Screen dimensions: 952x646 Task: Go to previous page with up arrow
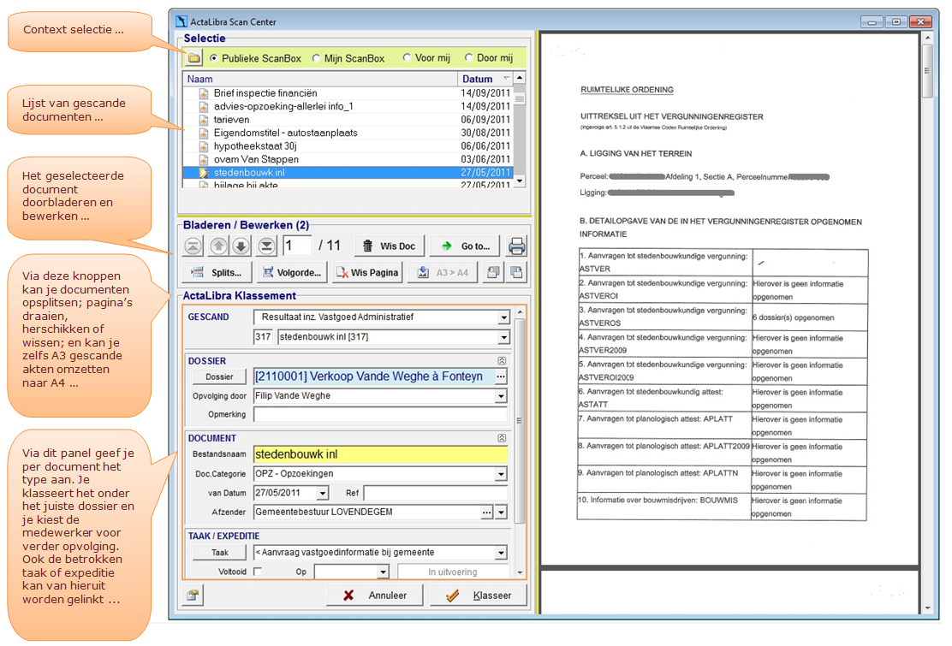[218, 246]
